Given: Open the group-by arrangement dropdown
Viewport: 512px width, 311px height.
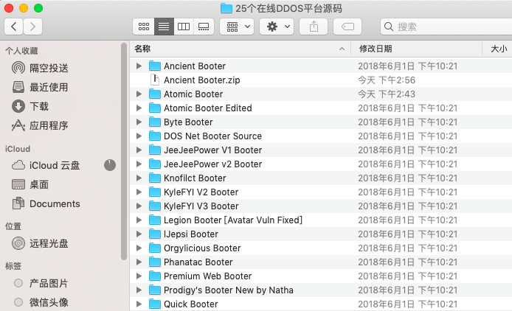Looking at the screenshot, I should 238,27.
